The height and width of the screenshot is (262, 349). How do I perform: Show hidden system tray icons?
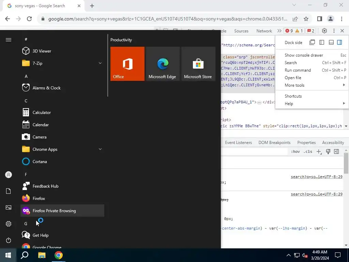coord(288,255)
